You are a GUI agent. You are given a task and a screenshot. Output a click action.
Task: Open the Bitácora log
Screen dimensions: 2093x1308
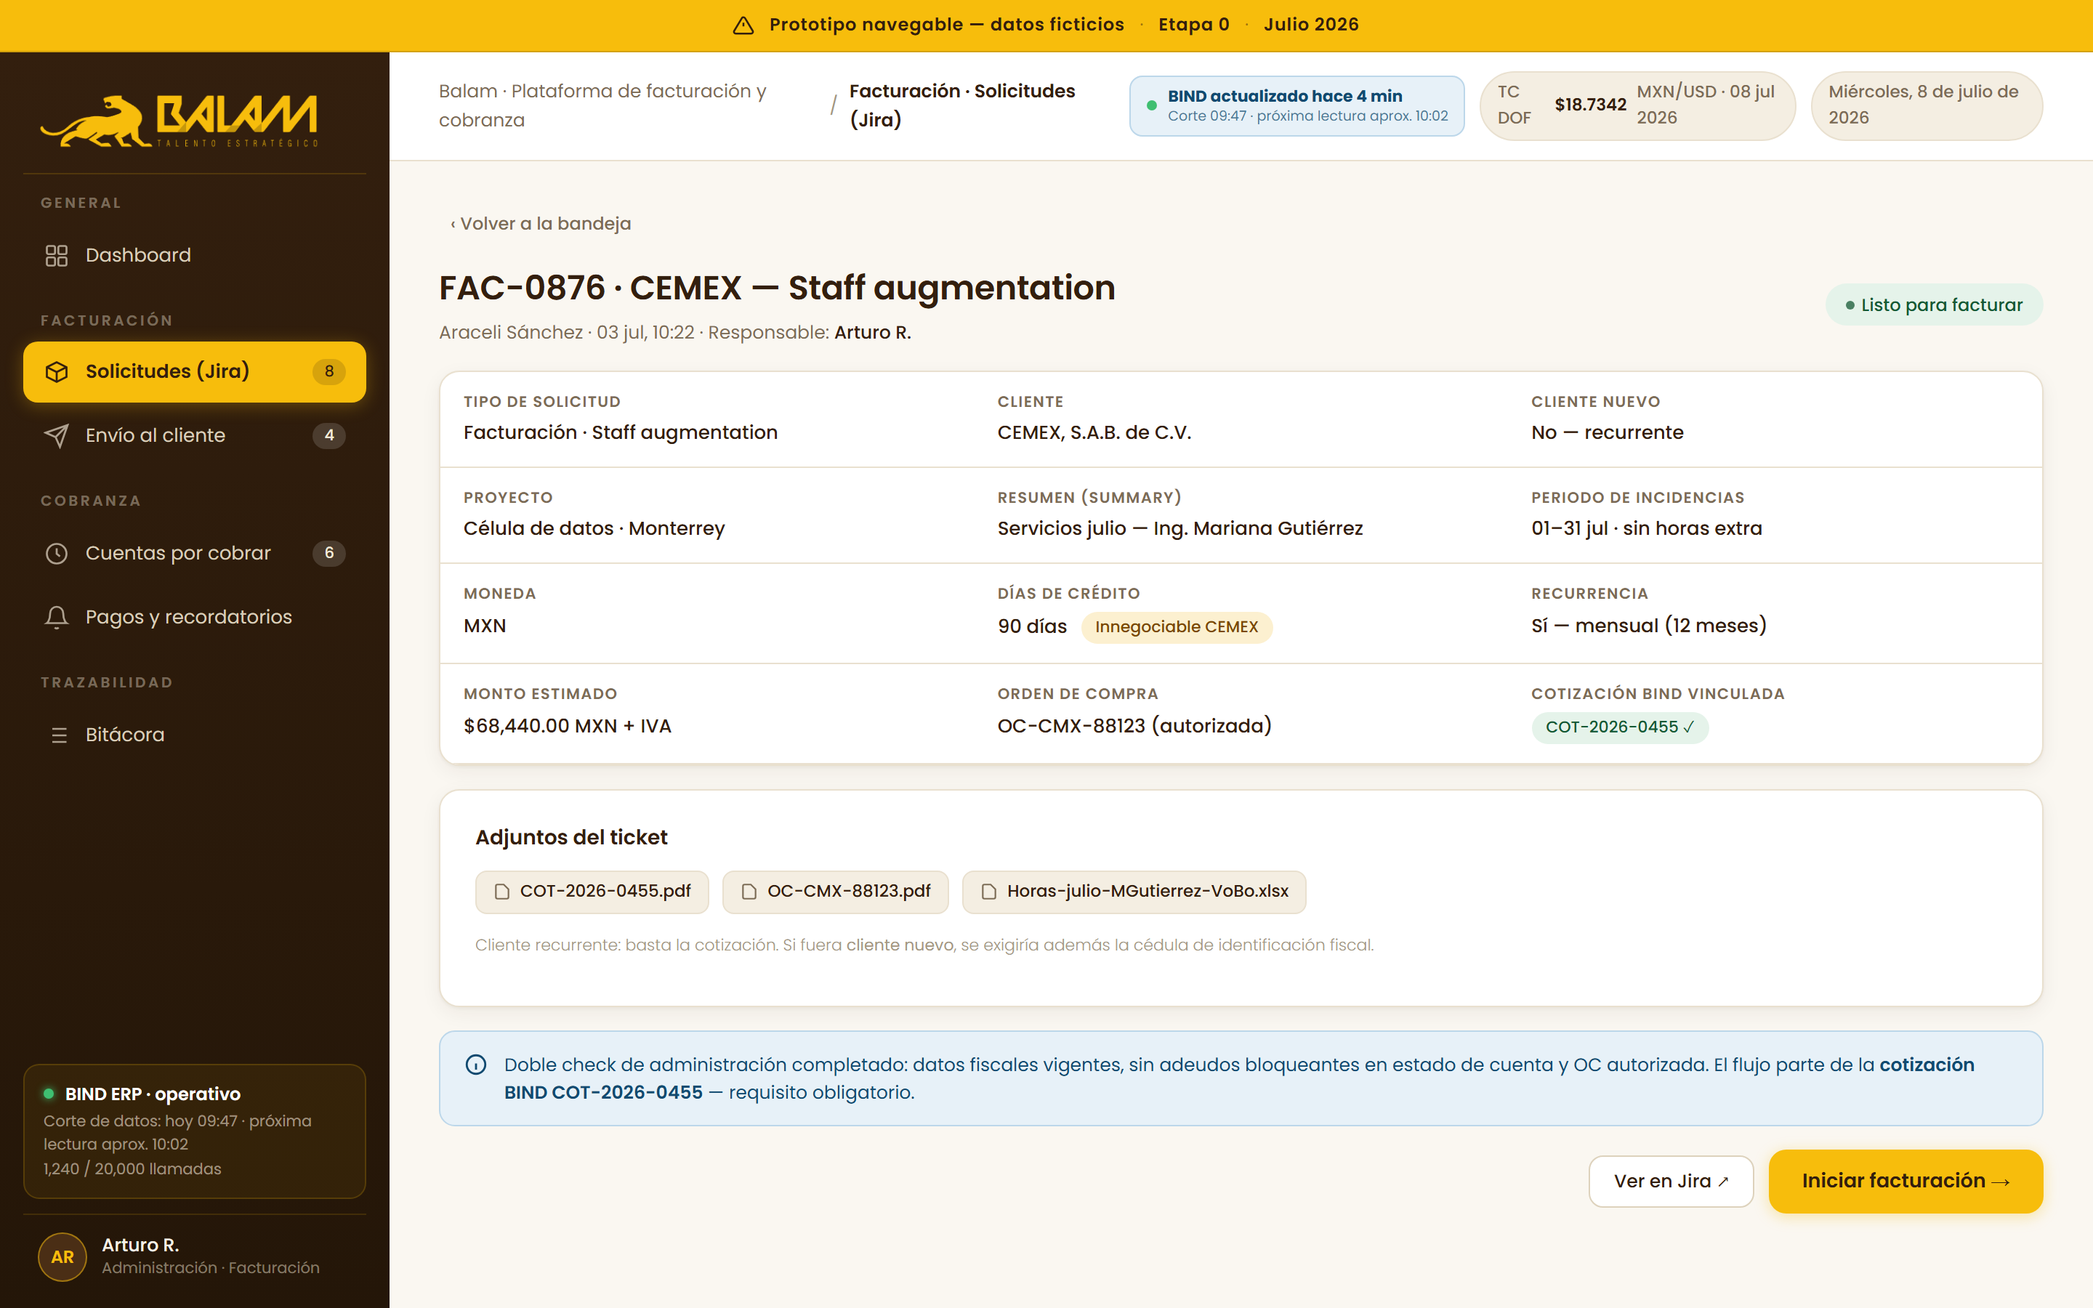click(x=195, y=735)
